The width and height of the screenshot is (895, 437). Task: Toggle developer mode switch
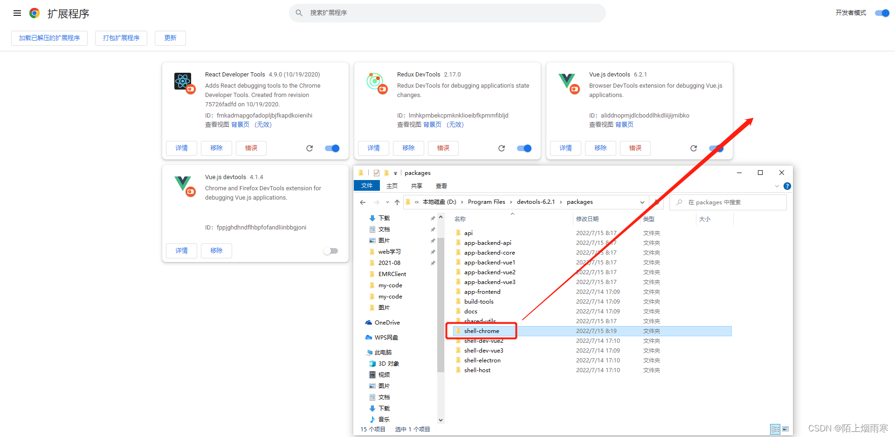[x=882, y=13]
